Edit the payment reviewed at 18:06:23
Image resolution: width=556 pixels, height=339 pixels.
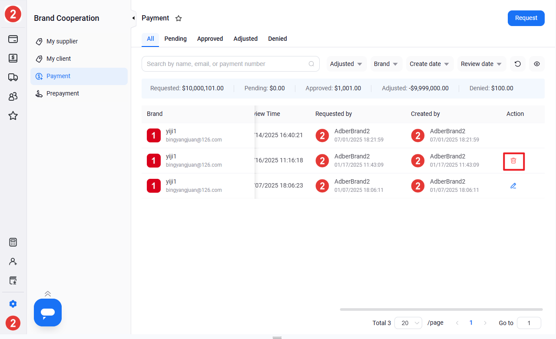click(x=513, y=186)
